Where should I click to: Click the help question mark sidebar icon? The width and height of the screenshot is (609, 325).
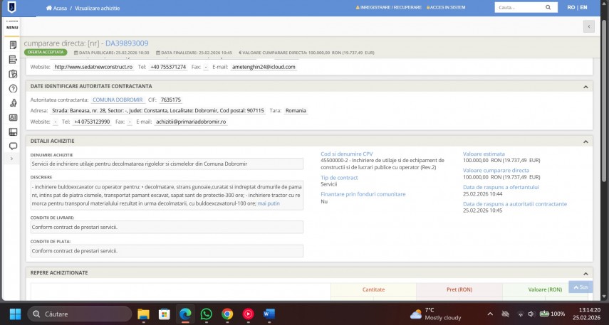click(x=13, y=89)
